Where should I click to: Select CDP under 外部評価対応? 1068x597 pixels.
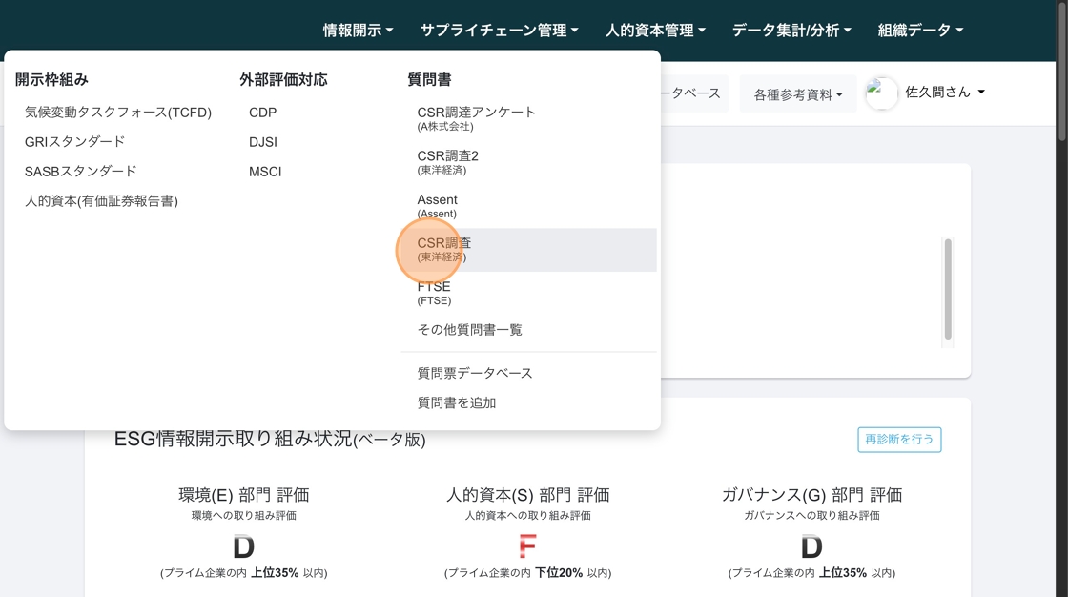click(x=263, y=113)
